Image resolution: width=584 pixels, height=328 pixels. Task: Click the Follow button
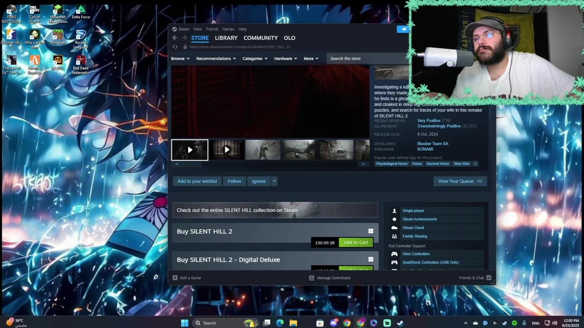[235, 181]
